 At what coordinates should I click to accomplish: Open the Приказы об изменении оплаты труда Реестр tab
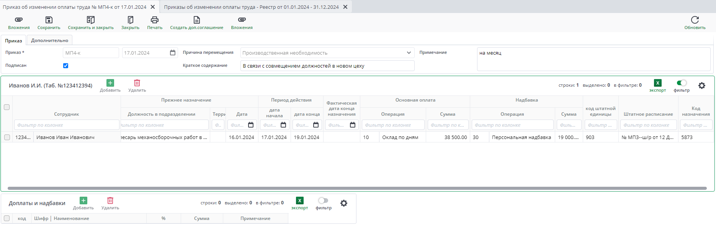click(251, 7)
